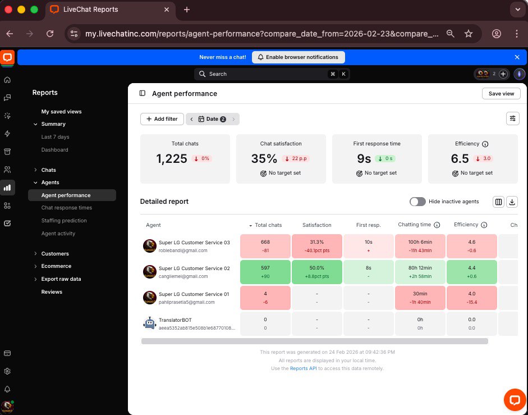
Task: Click the Satisfaction column header
Action: tap(316, 225)
